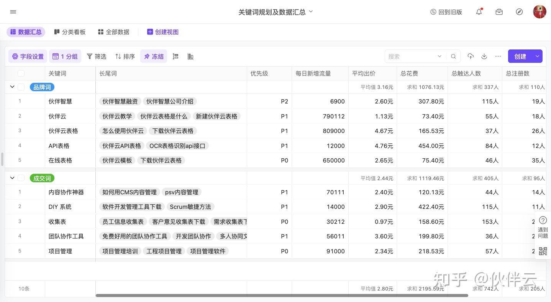The height and width of the screenshot is (302, 551).
Task: Collapse the 成交词 group
Action: [x=12, y=178]
